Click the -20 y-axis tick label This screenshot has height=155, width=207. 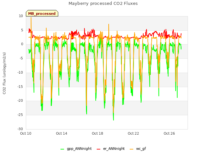click(x=20, y=100)
